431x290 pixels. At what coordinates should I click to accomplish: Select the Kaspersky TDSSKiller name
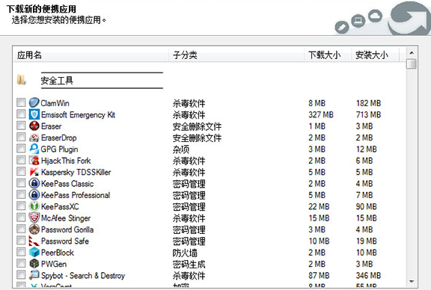pyautogui.click(x=76, y=172)
